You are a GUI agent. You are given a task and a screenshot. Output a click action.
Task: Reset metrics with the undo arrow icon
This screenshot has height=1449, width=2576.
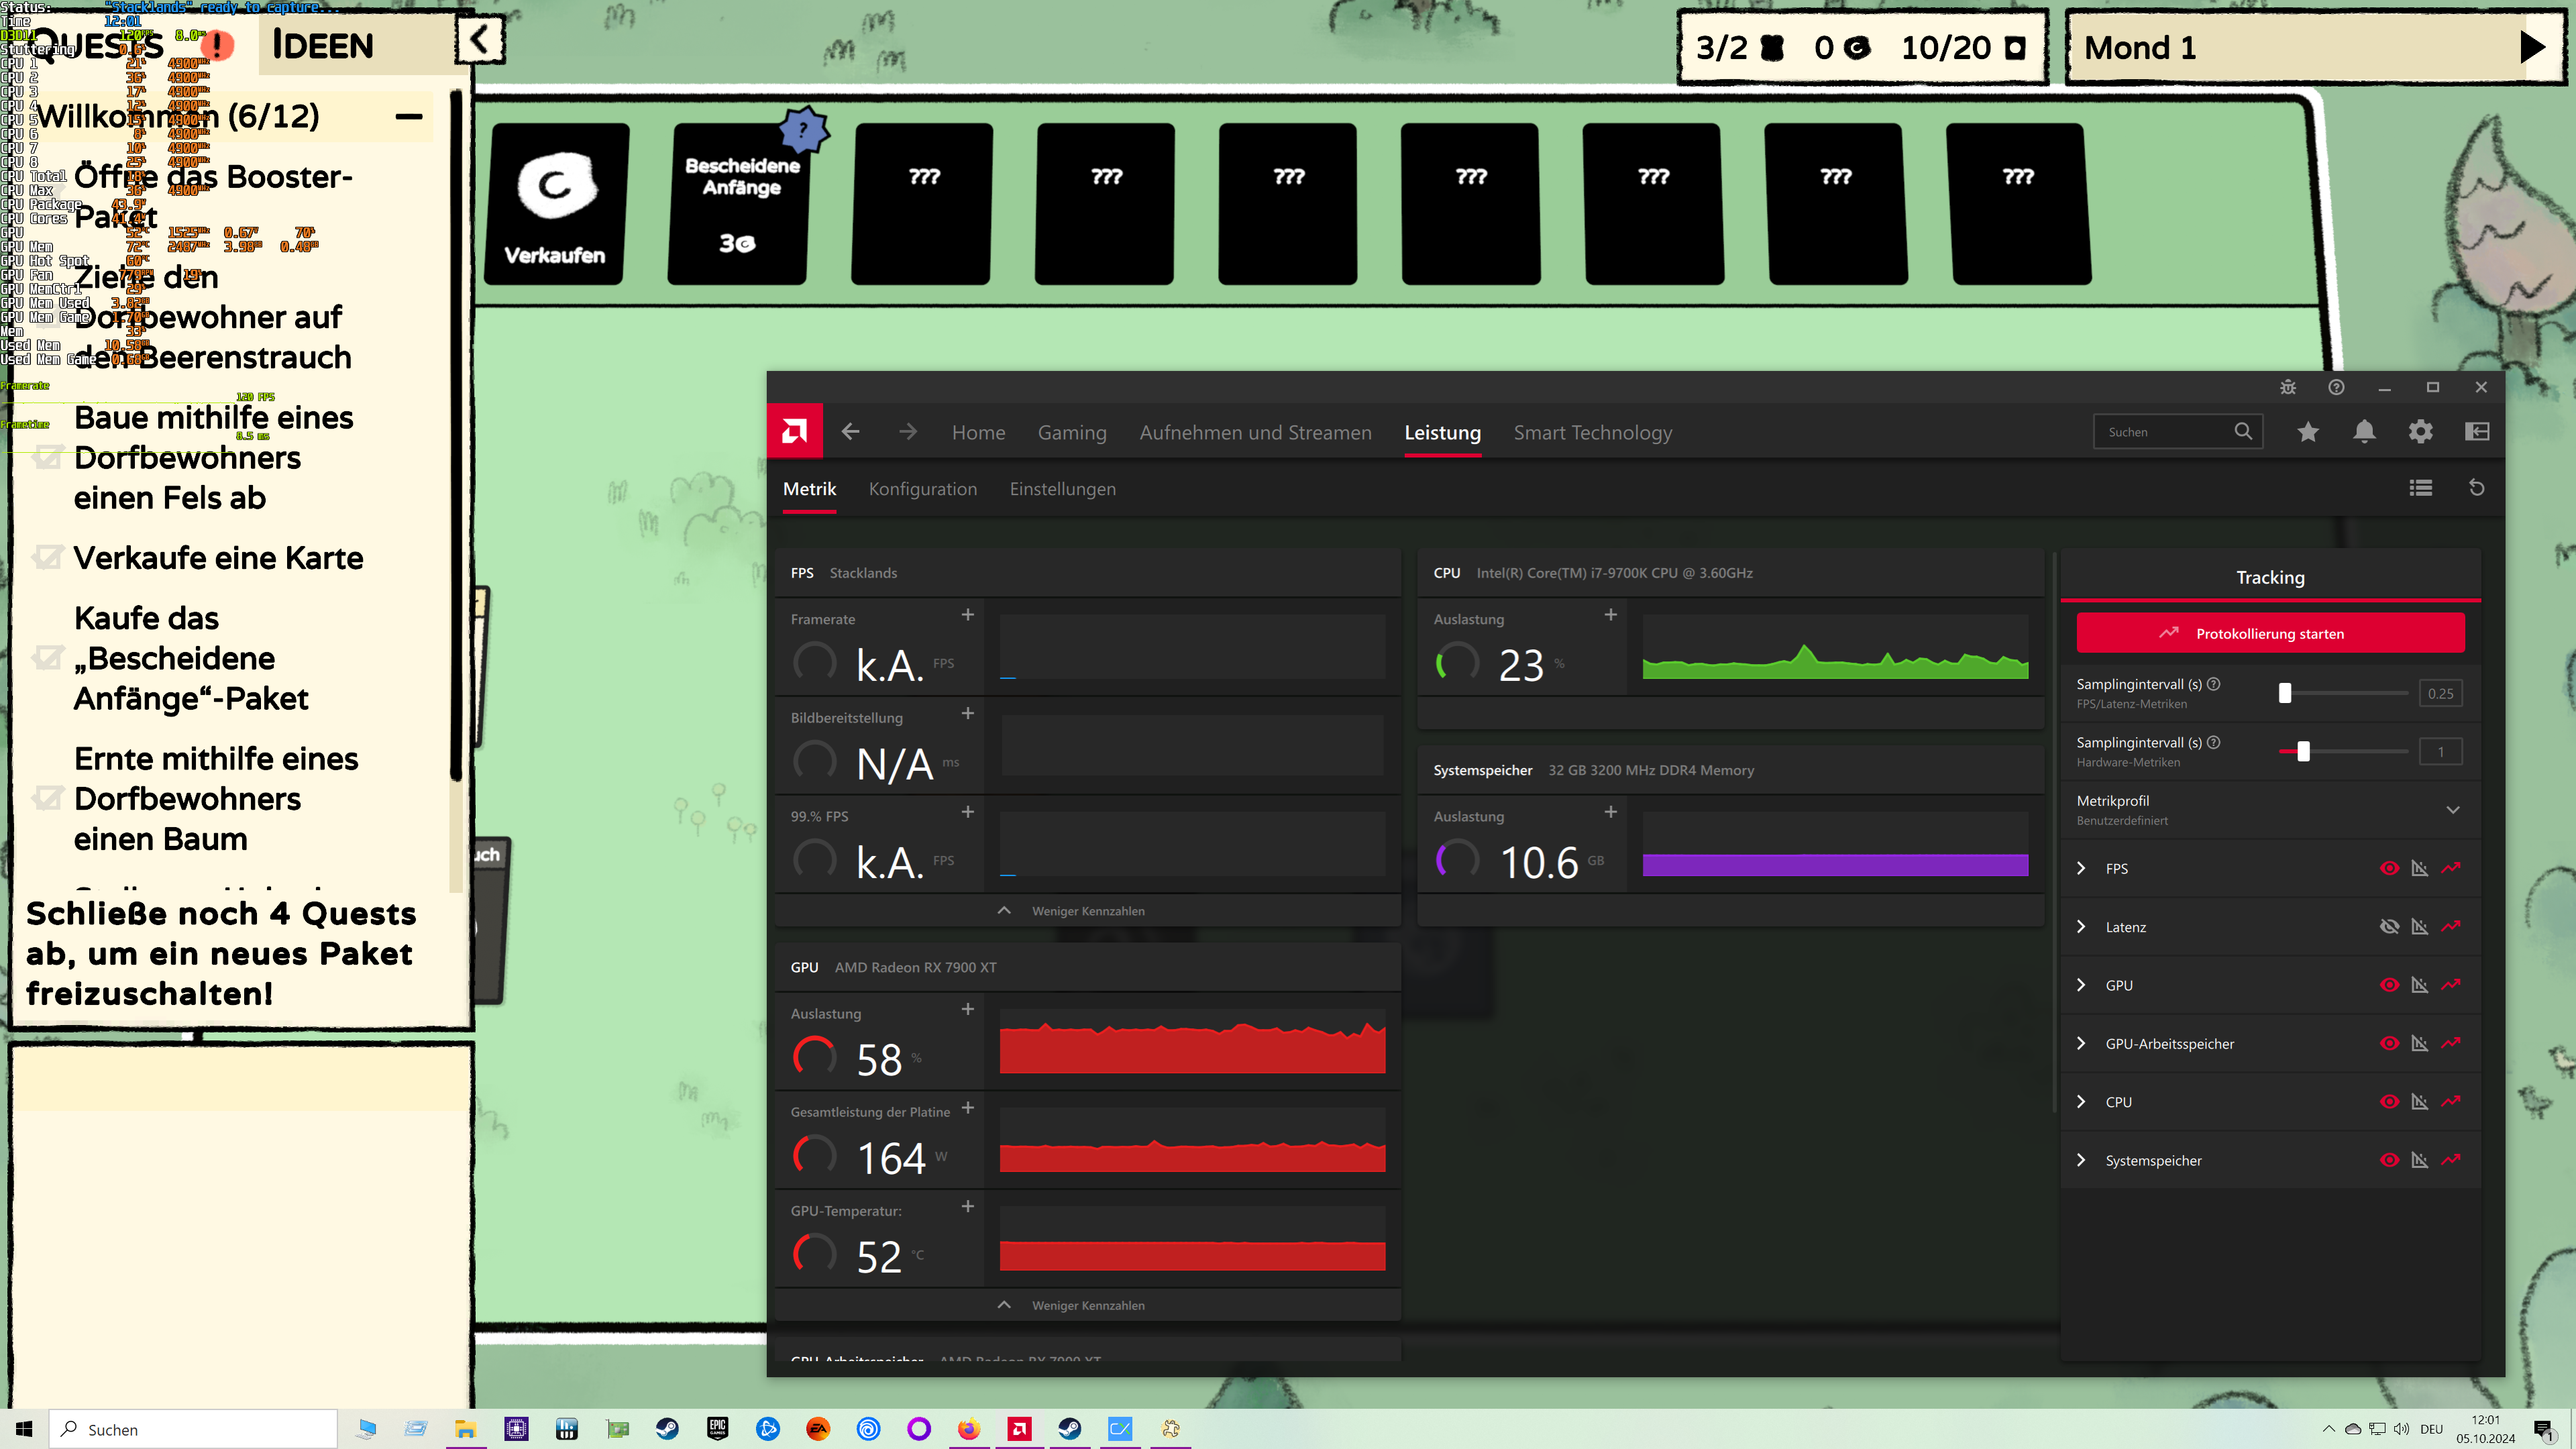(x=2477, y=488)
